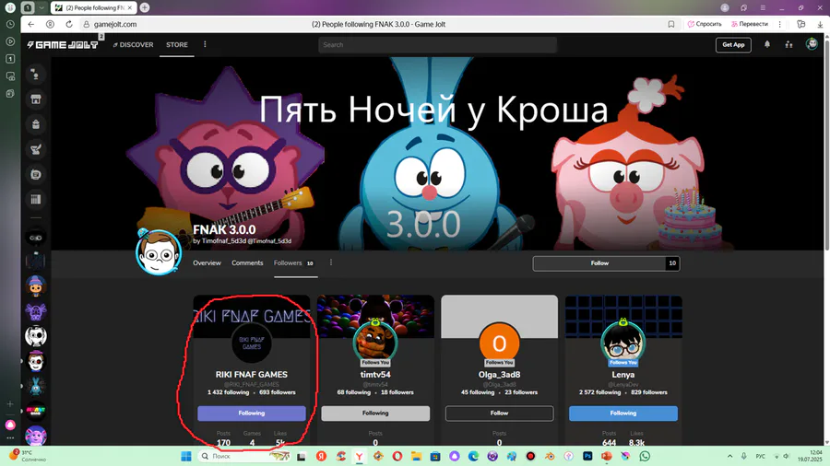Screen dimensions: 830x466
Task: Open the timtv54 profile name link
Action: click(375, 375)
